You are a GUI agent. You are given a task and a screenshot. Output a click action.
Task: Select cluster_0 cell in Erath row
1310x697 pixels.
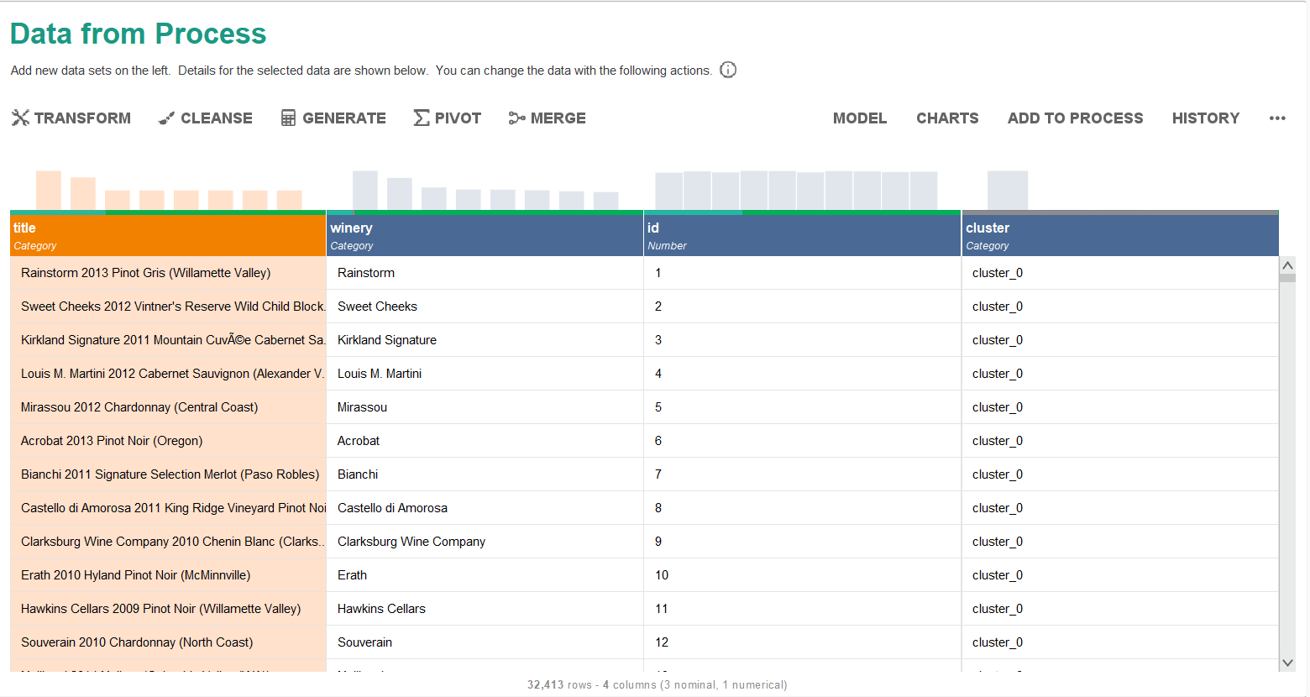coord(1120,575)
